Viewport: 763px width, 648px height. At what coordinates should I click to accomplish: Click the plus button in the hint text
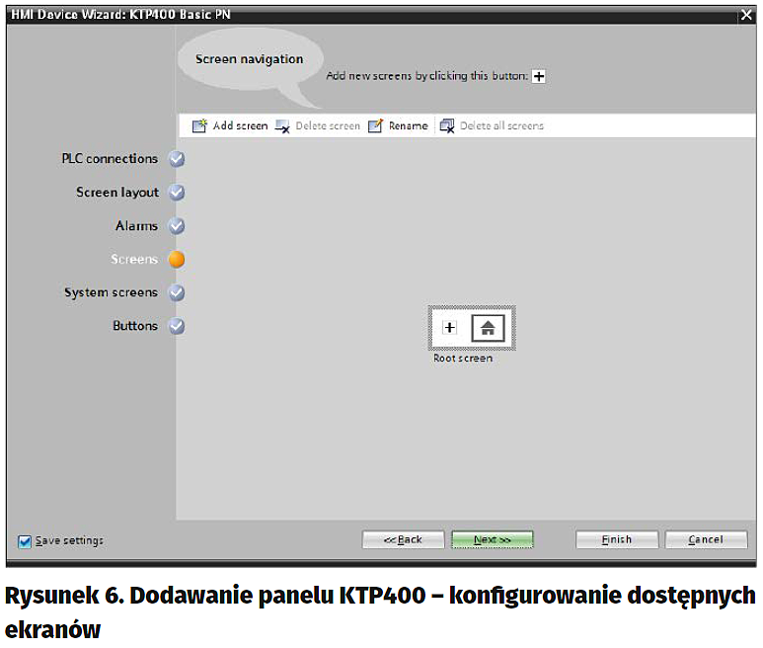(x=539, y=76)
